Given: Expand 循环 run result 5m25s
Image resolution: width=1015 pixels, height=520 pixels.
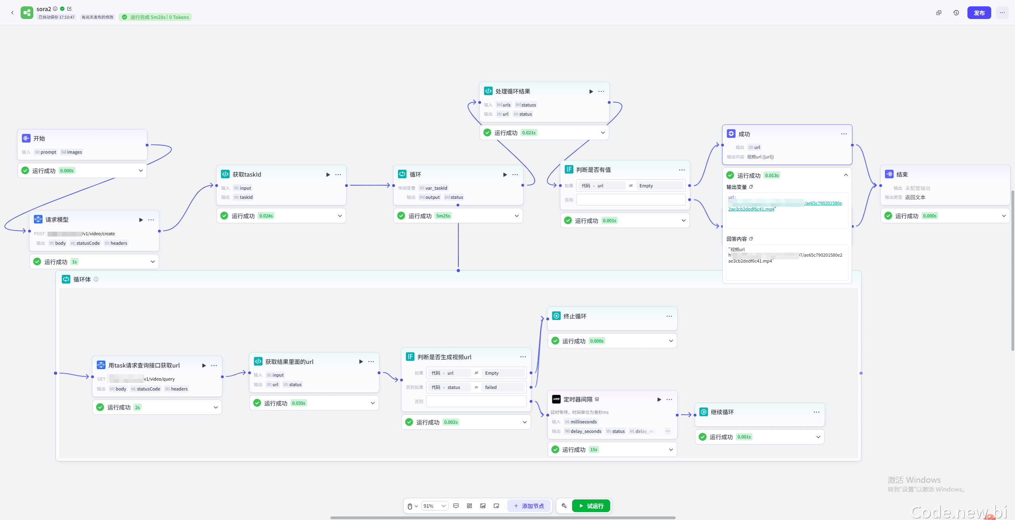Looking at the screenshot, I should click(517, 216).
